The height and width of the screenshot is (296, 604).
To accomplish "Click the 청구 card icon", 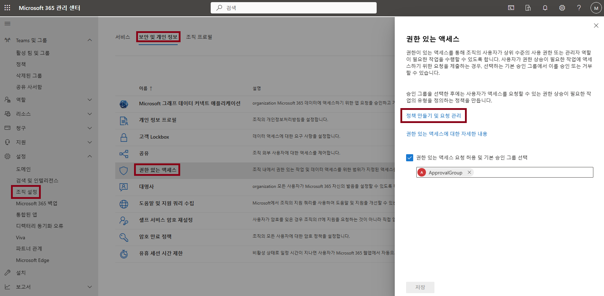I will pyautogui.click(x=7, y=128).
